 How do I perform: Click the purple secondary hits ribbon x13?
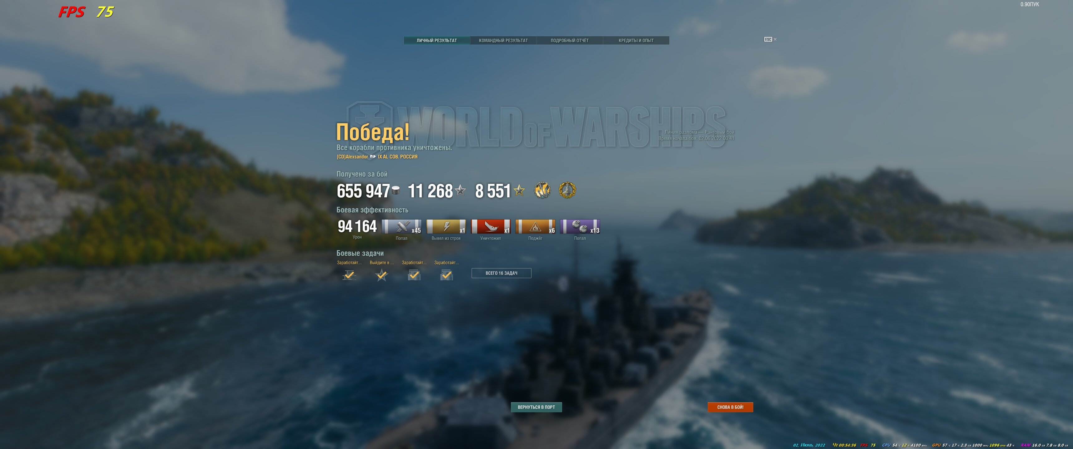point(580,227)
